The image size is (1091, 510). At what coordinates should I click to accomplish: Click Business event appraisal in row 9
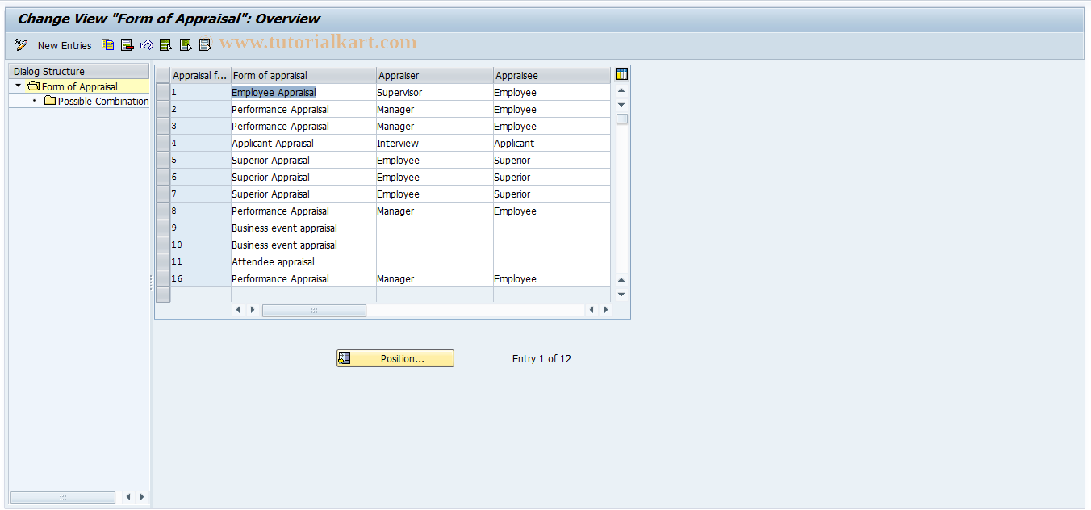303,228
